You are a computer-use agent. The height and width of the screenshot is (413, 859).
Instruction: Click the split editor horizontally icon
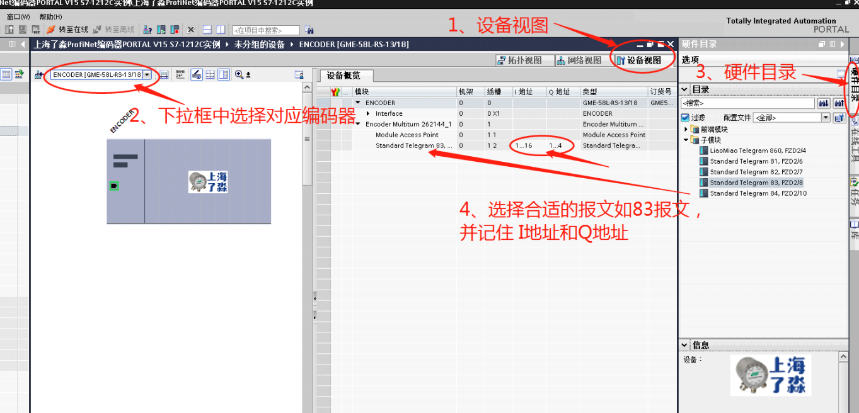pyautogui.click(x=207, y=30)
